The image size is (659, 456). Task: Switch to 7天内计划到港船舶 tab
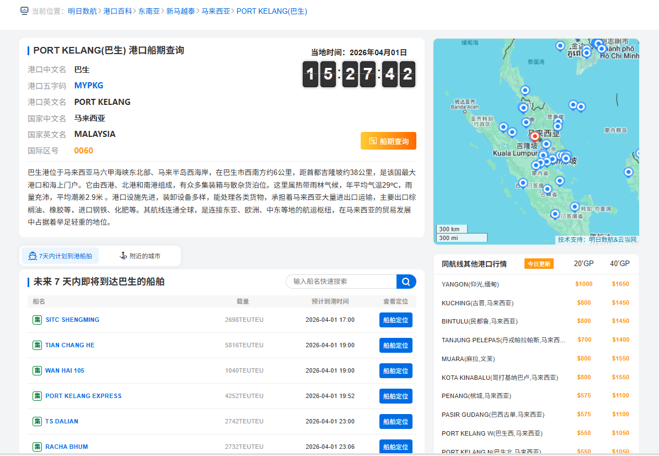(60, 256)
